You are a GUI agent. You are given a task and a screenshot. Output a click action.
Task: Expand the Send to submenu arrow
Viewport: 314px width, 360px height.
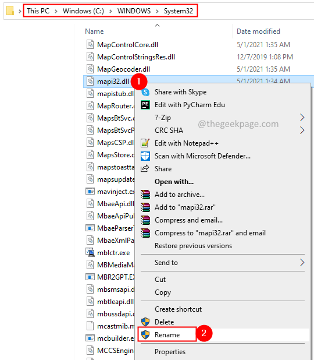[302, 262]
